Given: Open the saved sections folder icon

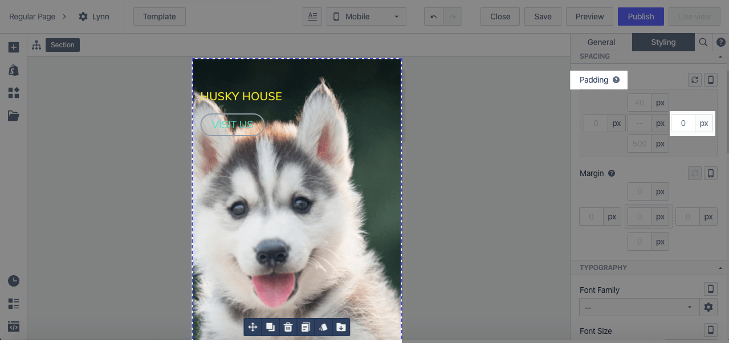Looking at the screenshot, I should coord(14,116).
